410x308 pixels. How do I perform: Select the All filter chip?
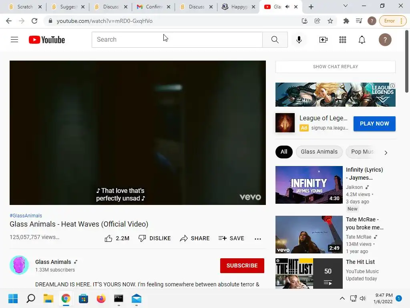click(x=284, y=152)
